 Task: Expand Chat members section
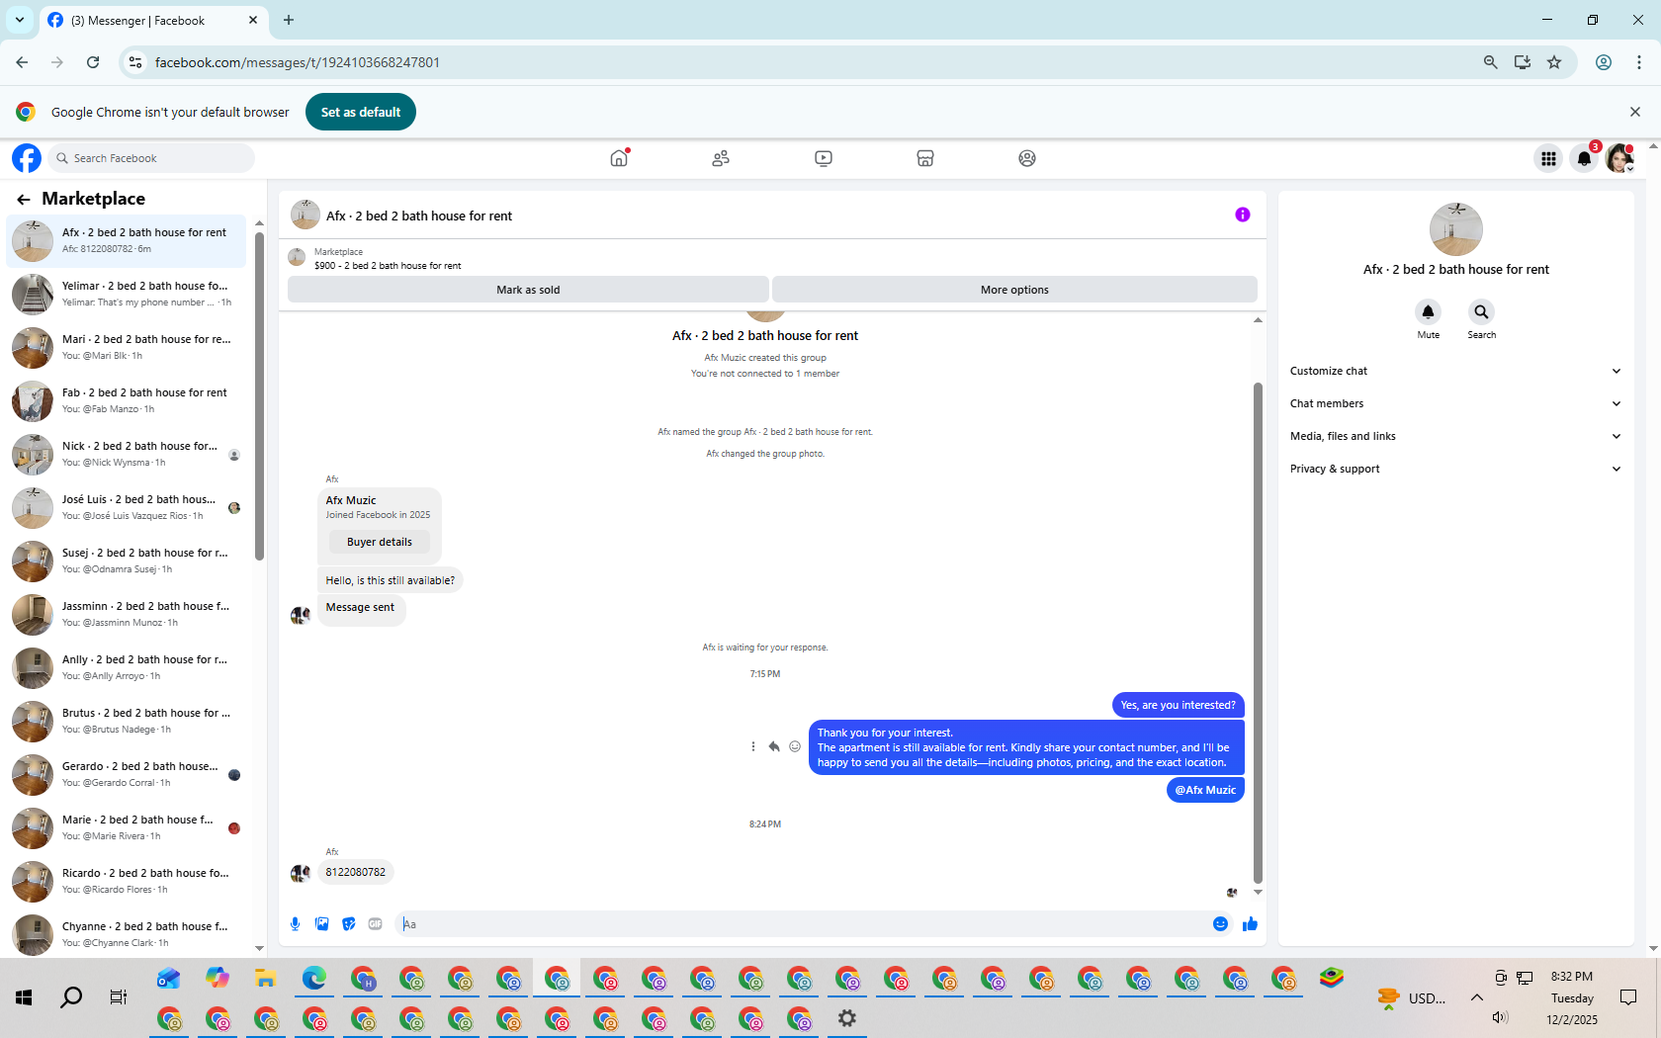[x=1455, y=403]
